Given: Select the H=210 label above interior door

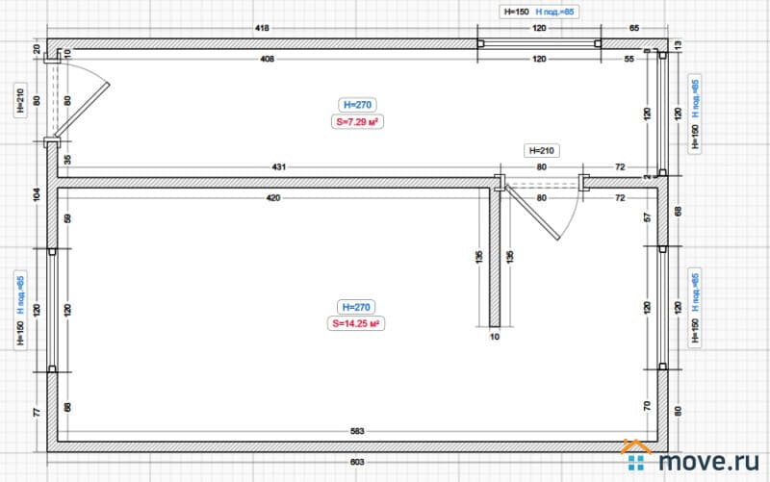Looking at the screenshot, I should [x=539, y=151].
